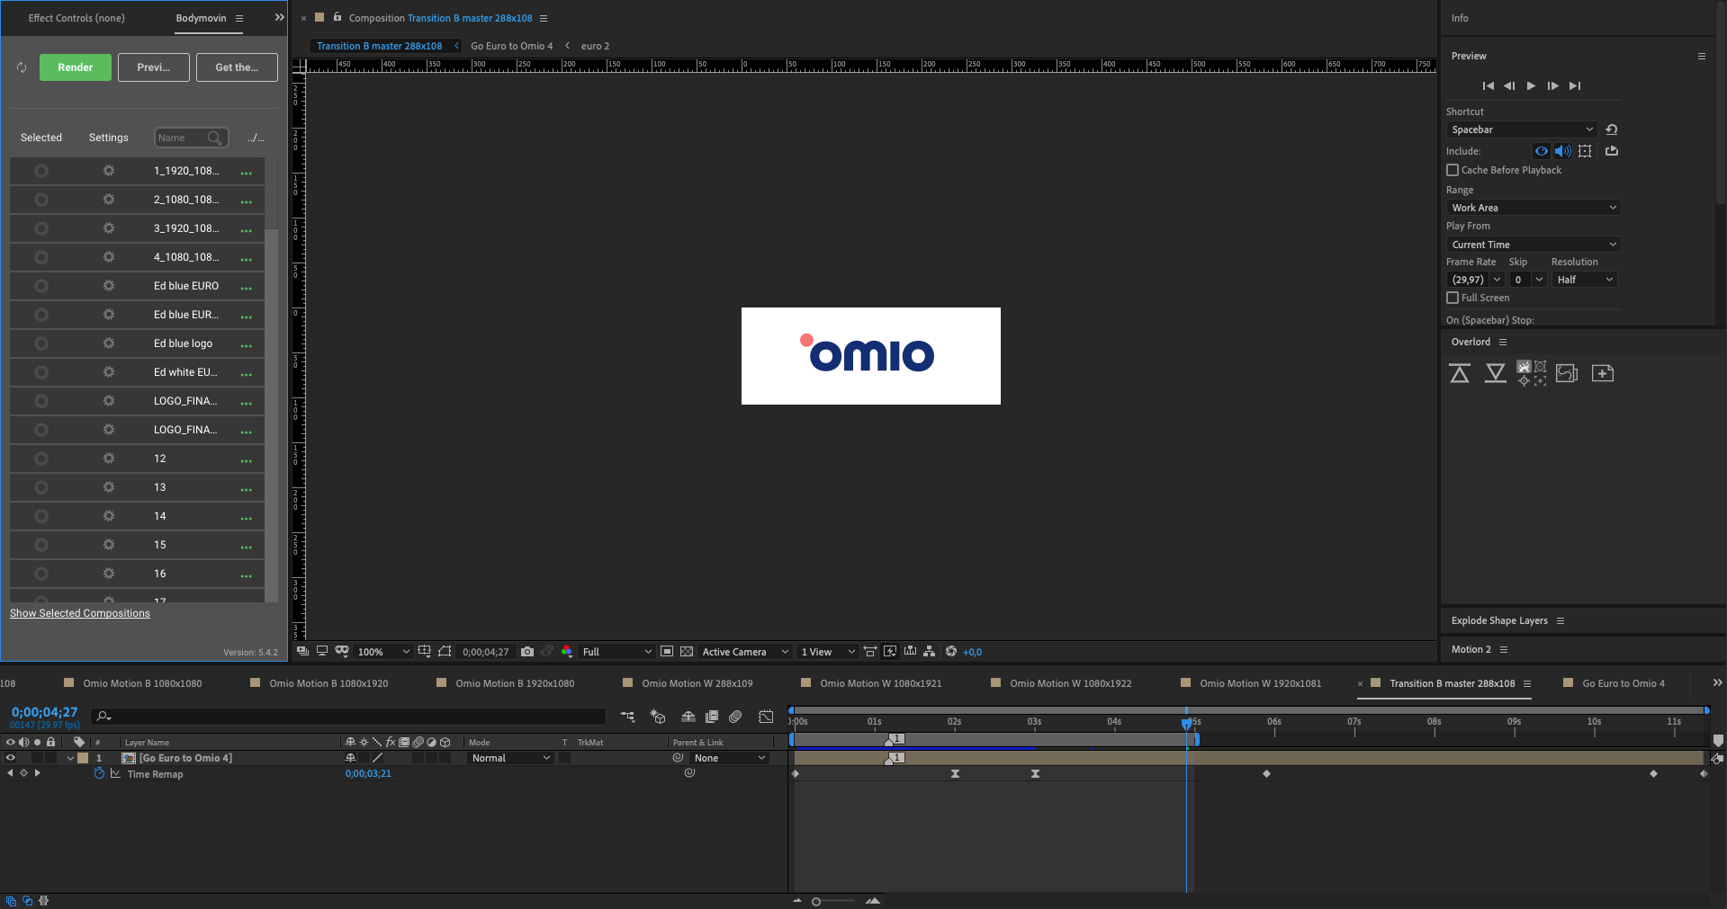Screen dimensions: 1727x909
Task: Open the Active Camera dropdown
Action: tap(745, 652)
